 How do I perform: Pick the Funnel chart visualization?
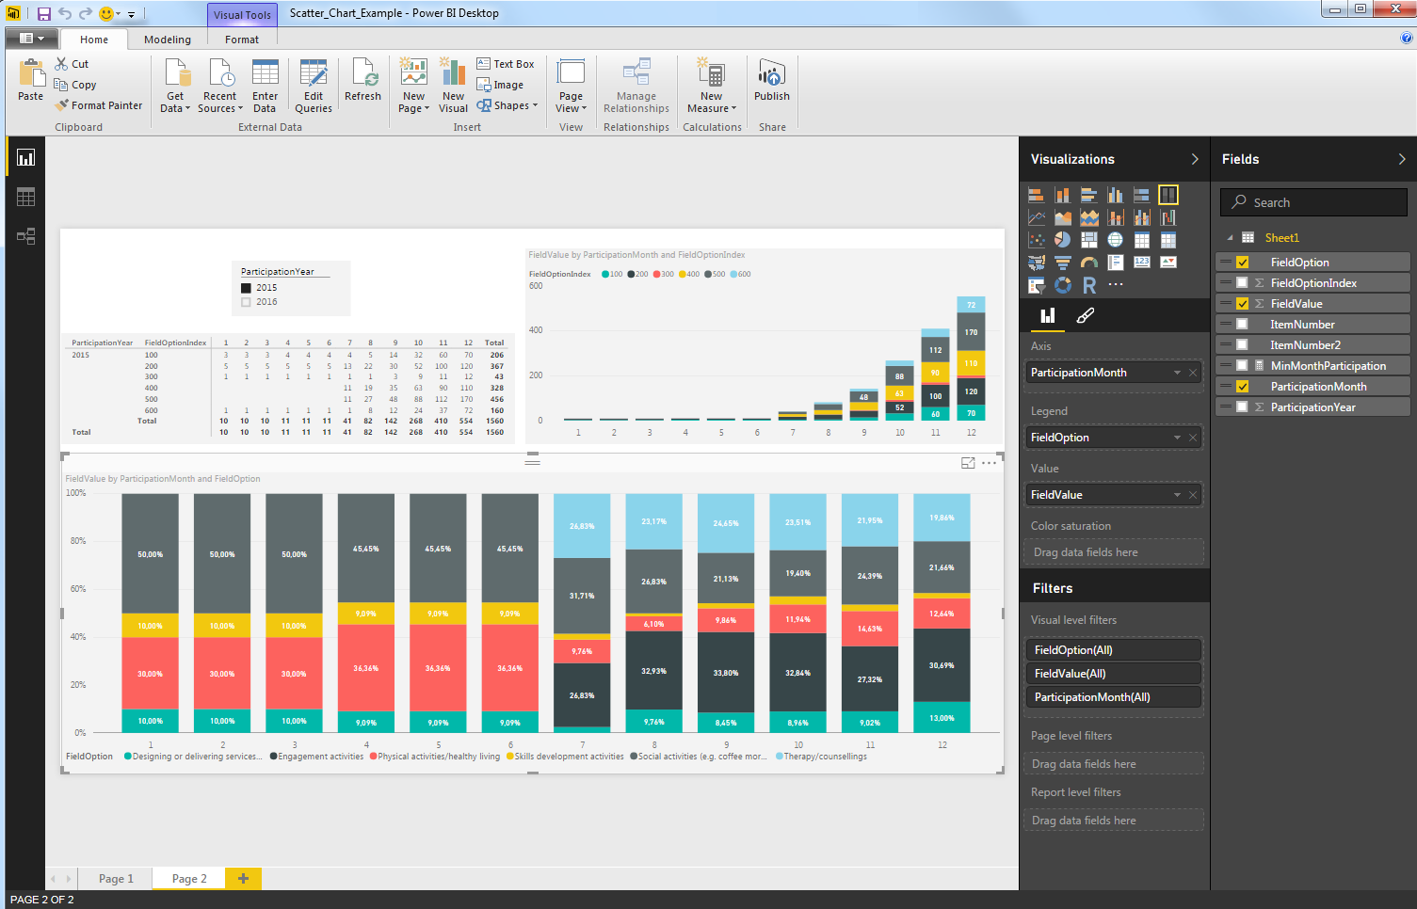point(1062,263)
